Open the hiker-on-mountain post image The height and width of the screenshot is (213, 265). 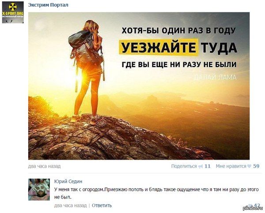pyautogui.click(x=139, y=86)
